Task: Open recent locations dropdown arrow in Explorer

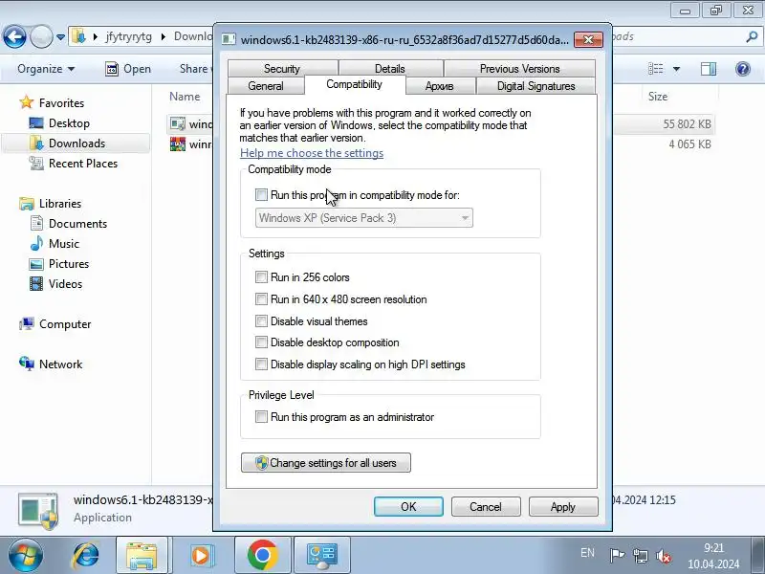Action: click(60, 37)
